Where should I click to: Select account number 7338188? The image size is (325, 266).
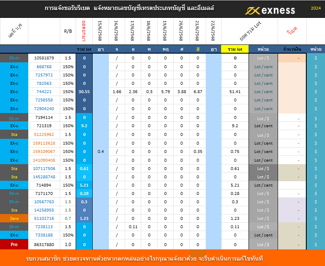coord(44,235)
